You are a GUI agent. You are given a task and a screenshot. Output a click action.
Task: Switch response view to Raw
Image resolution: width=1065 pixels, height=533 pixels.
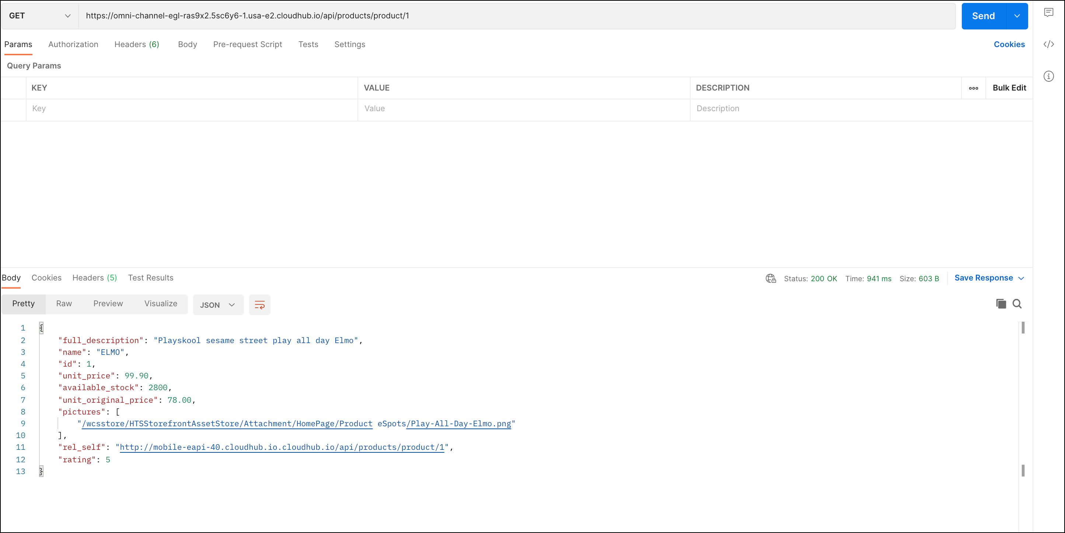[64, 304]
